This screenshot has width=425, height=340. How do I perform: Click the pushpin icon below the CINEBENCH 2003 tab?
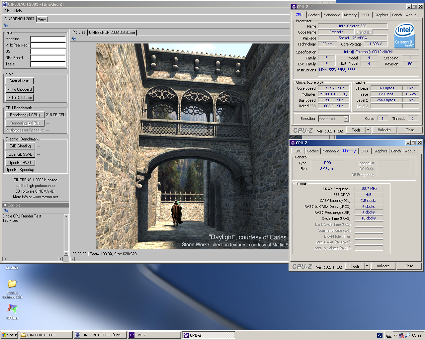[6, 26]
